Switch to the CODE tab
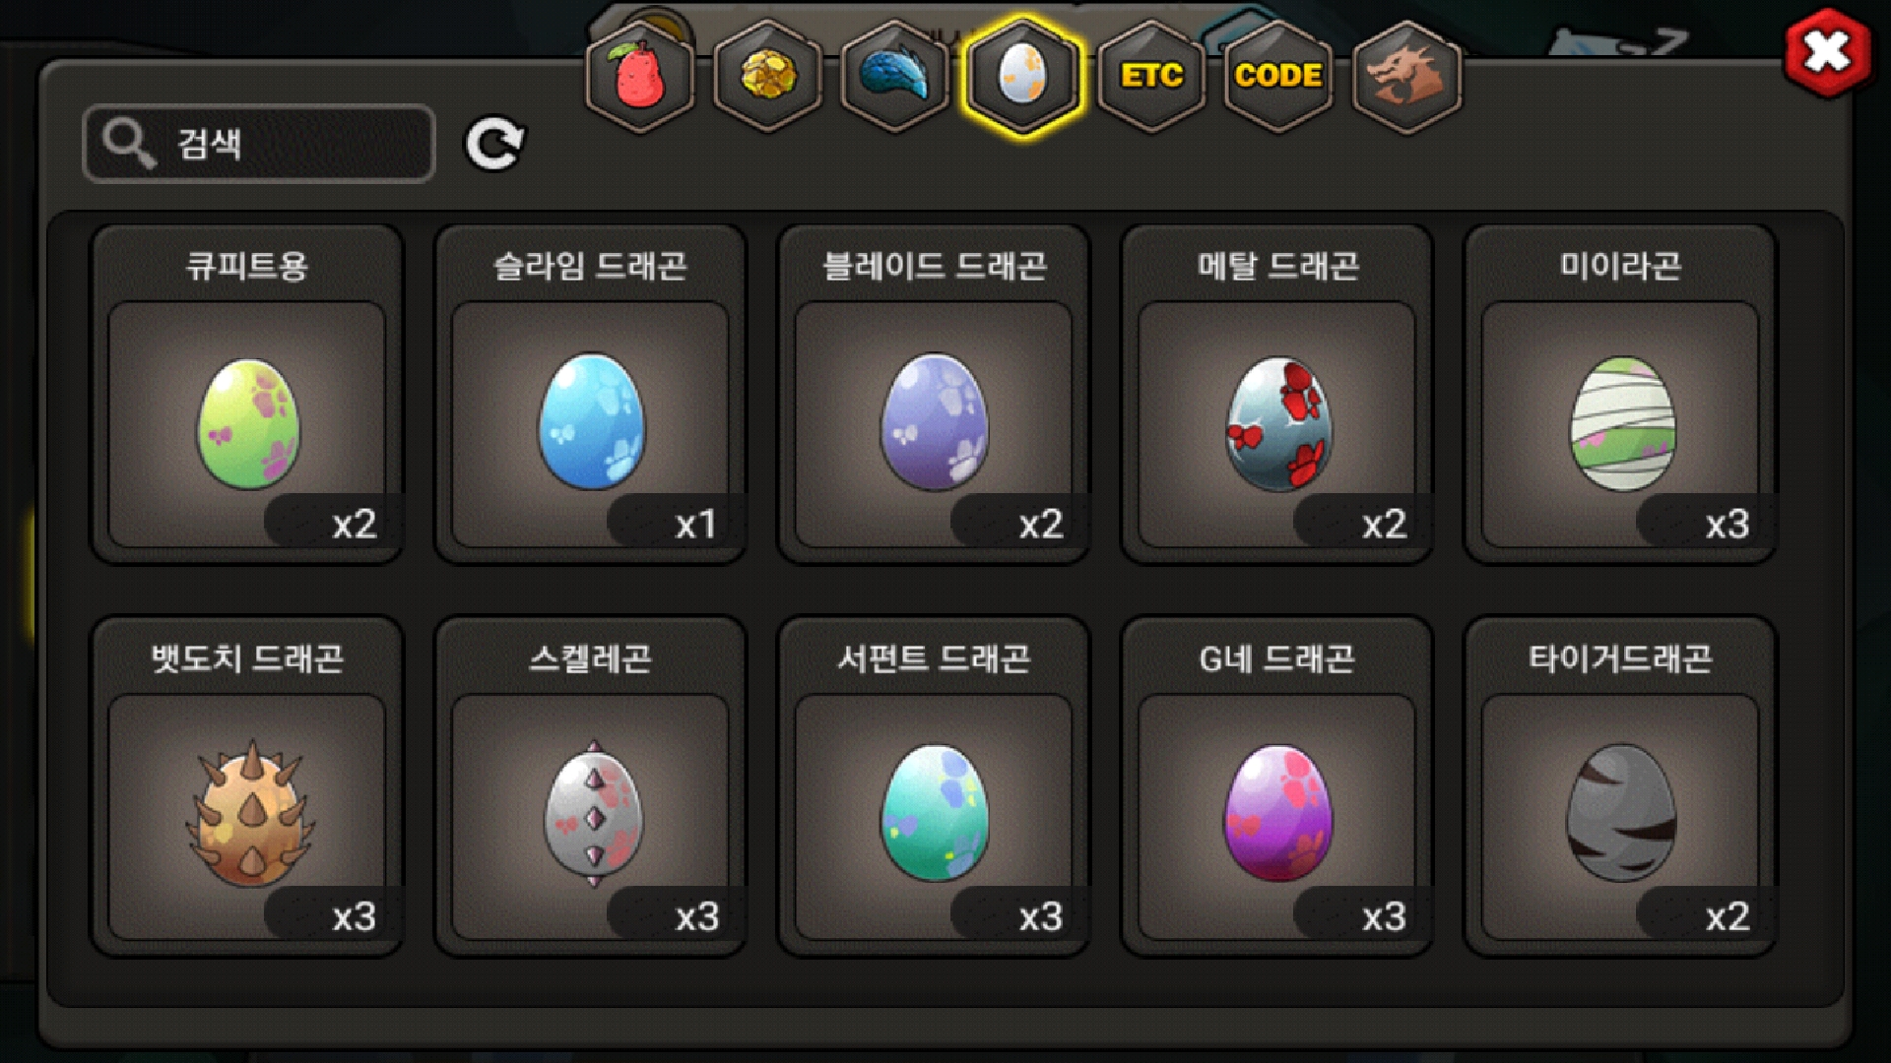The height and width of the screenshot is (1063, 1891). pos(1278,76)
